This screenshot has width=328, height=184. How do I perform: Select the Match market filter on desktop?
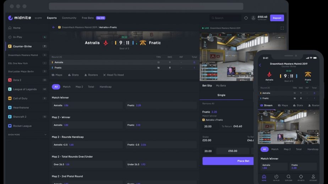point(67,87)
